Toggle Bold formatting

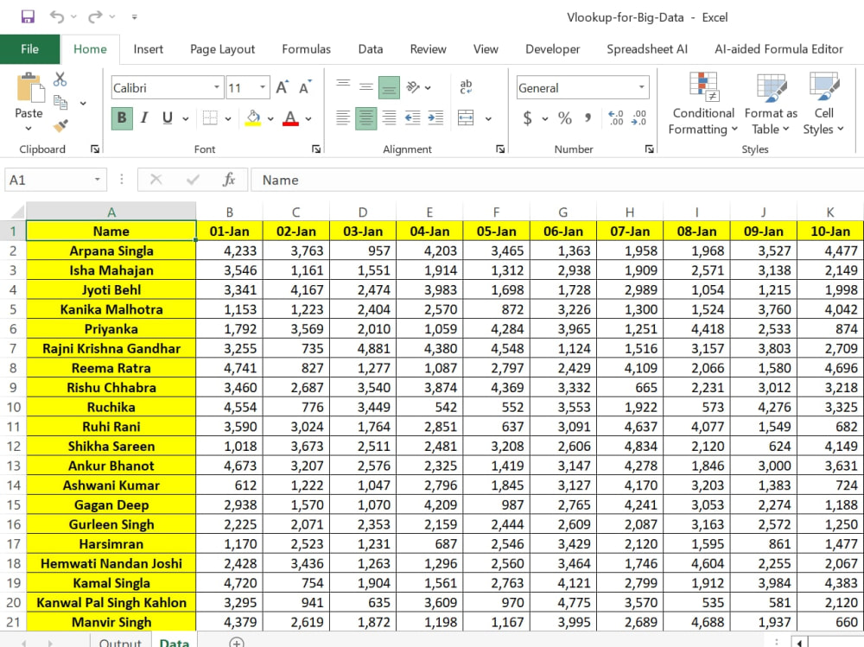(122, 118)
